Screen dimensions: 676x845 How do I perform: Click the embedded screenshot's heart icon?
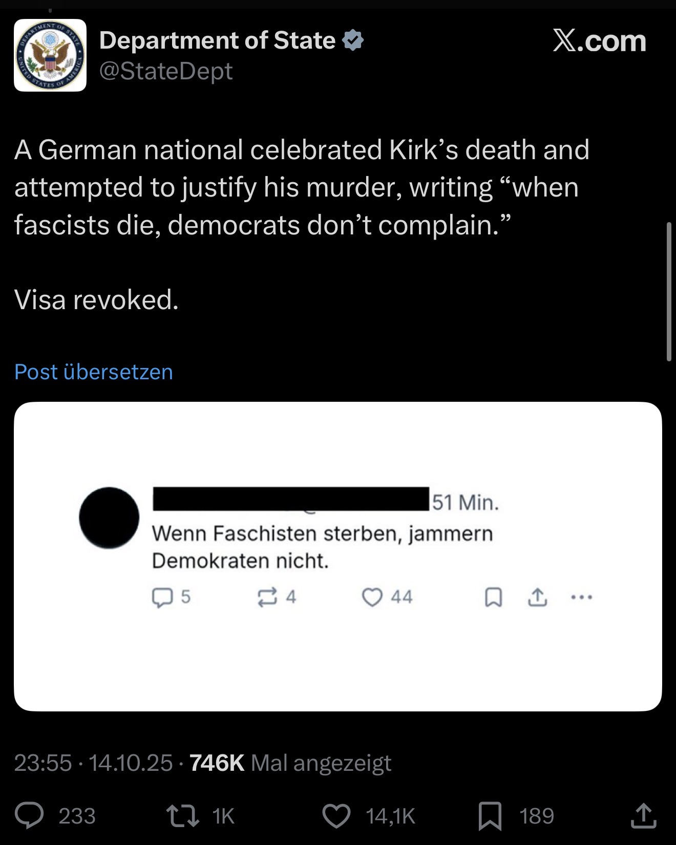tap(372, 597)
